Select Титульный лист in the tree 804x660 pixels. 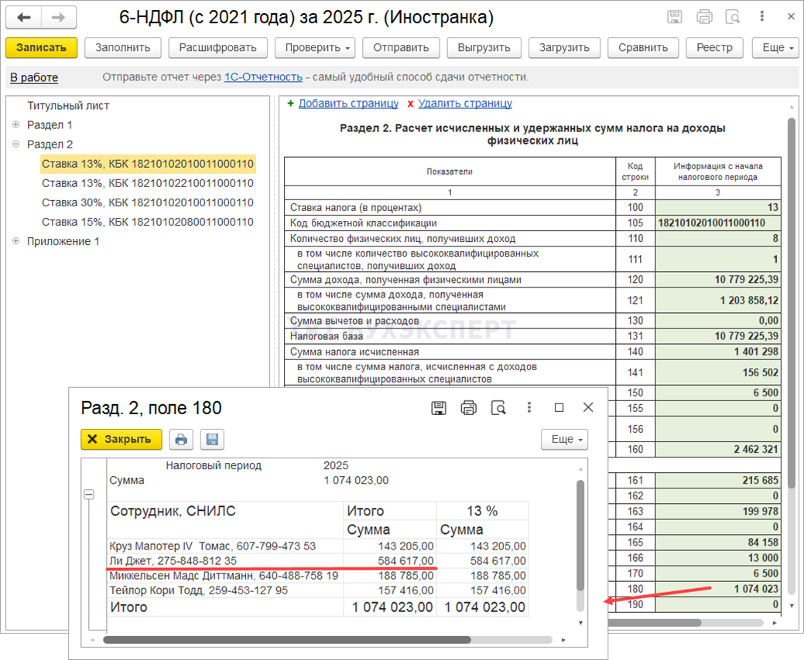68,106
